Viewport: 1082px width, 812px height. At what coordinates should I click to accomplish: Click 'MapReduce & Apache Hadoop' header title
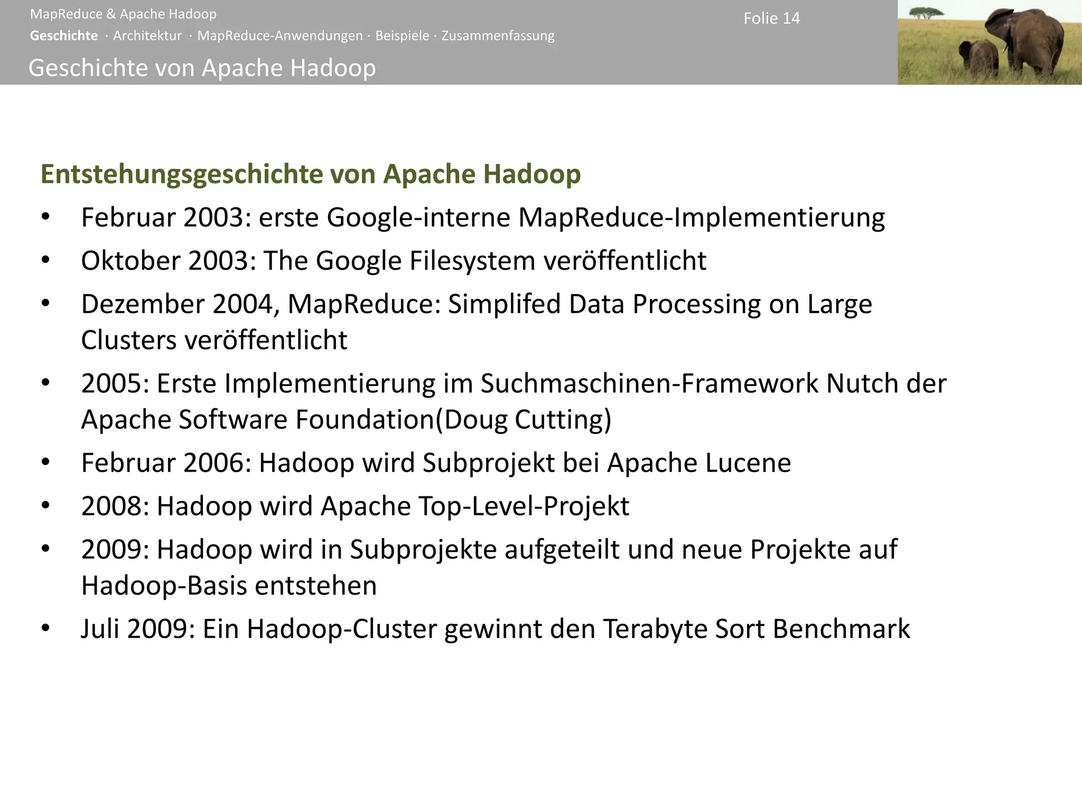[123, 14]
